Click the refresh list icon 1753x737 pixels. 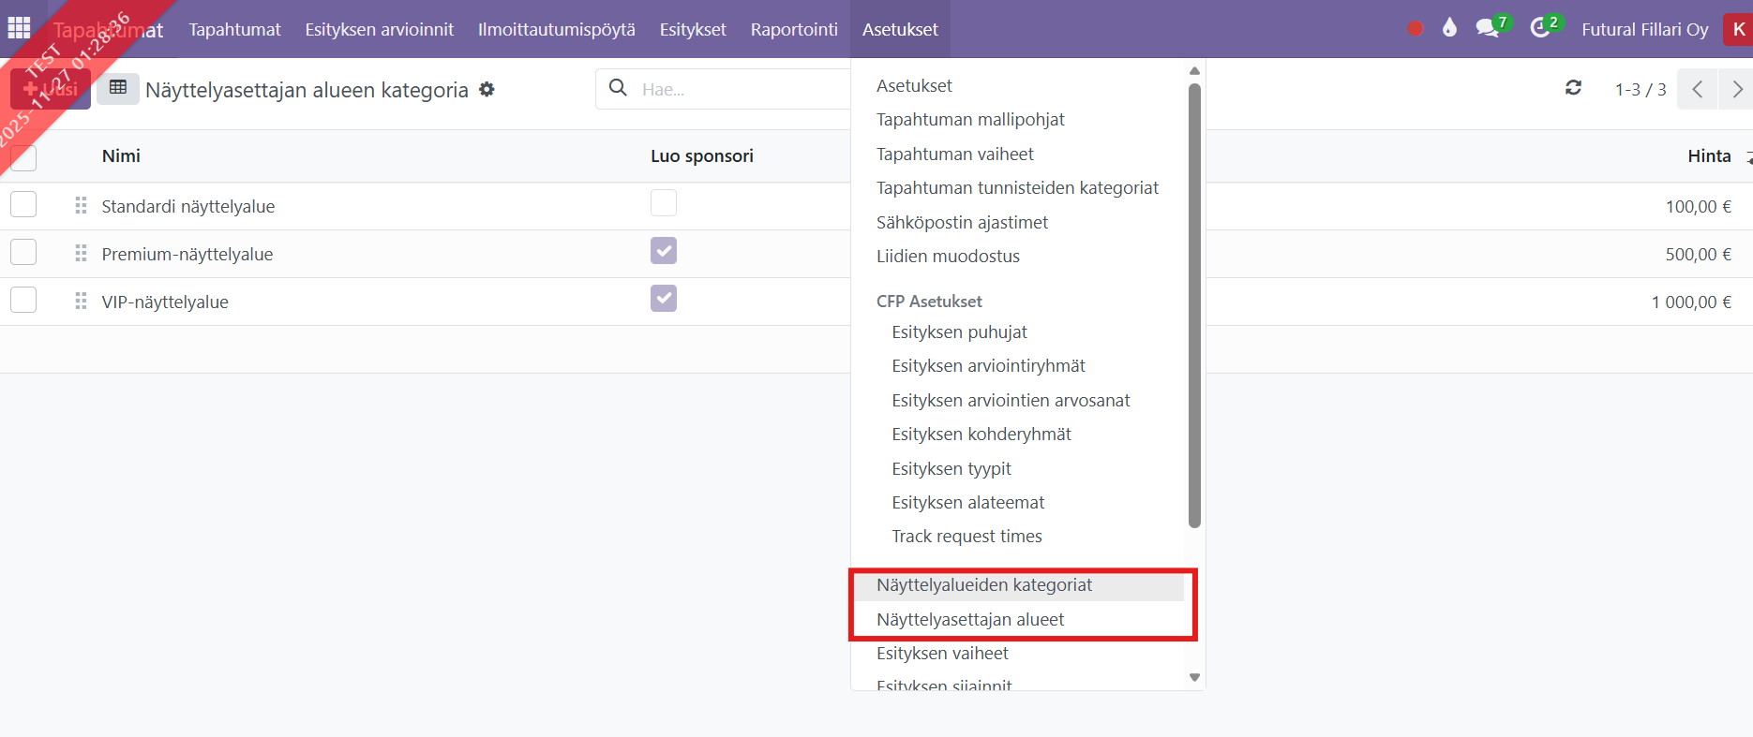pos(1573,88)
